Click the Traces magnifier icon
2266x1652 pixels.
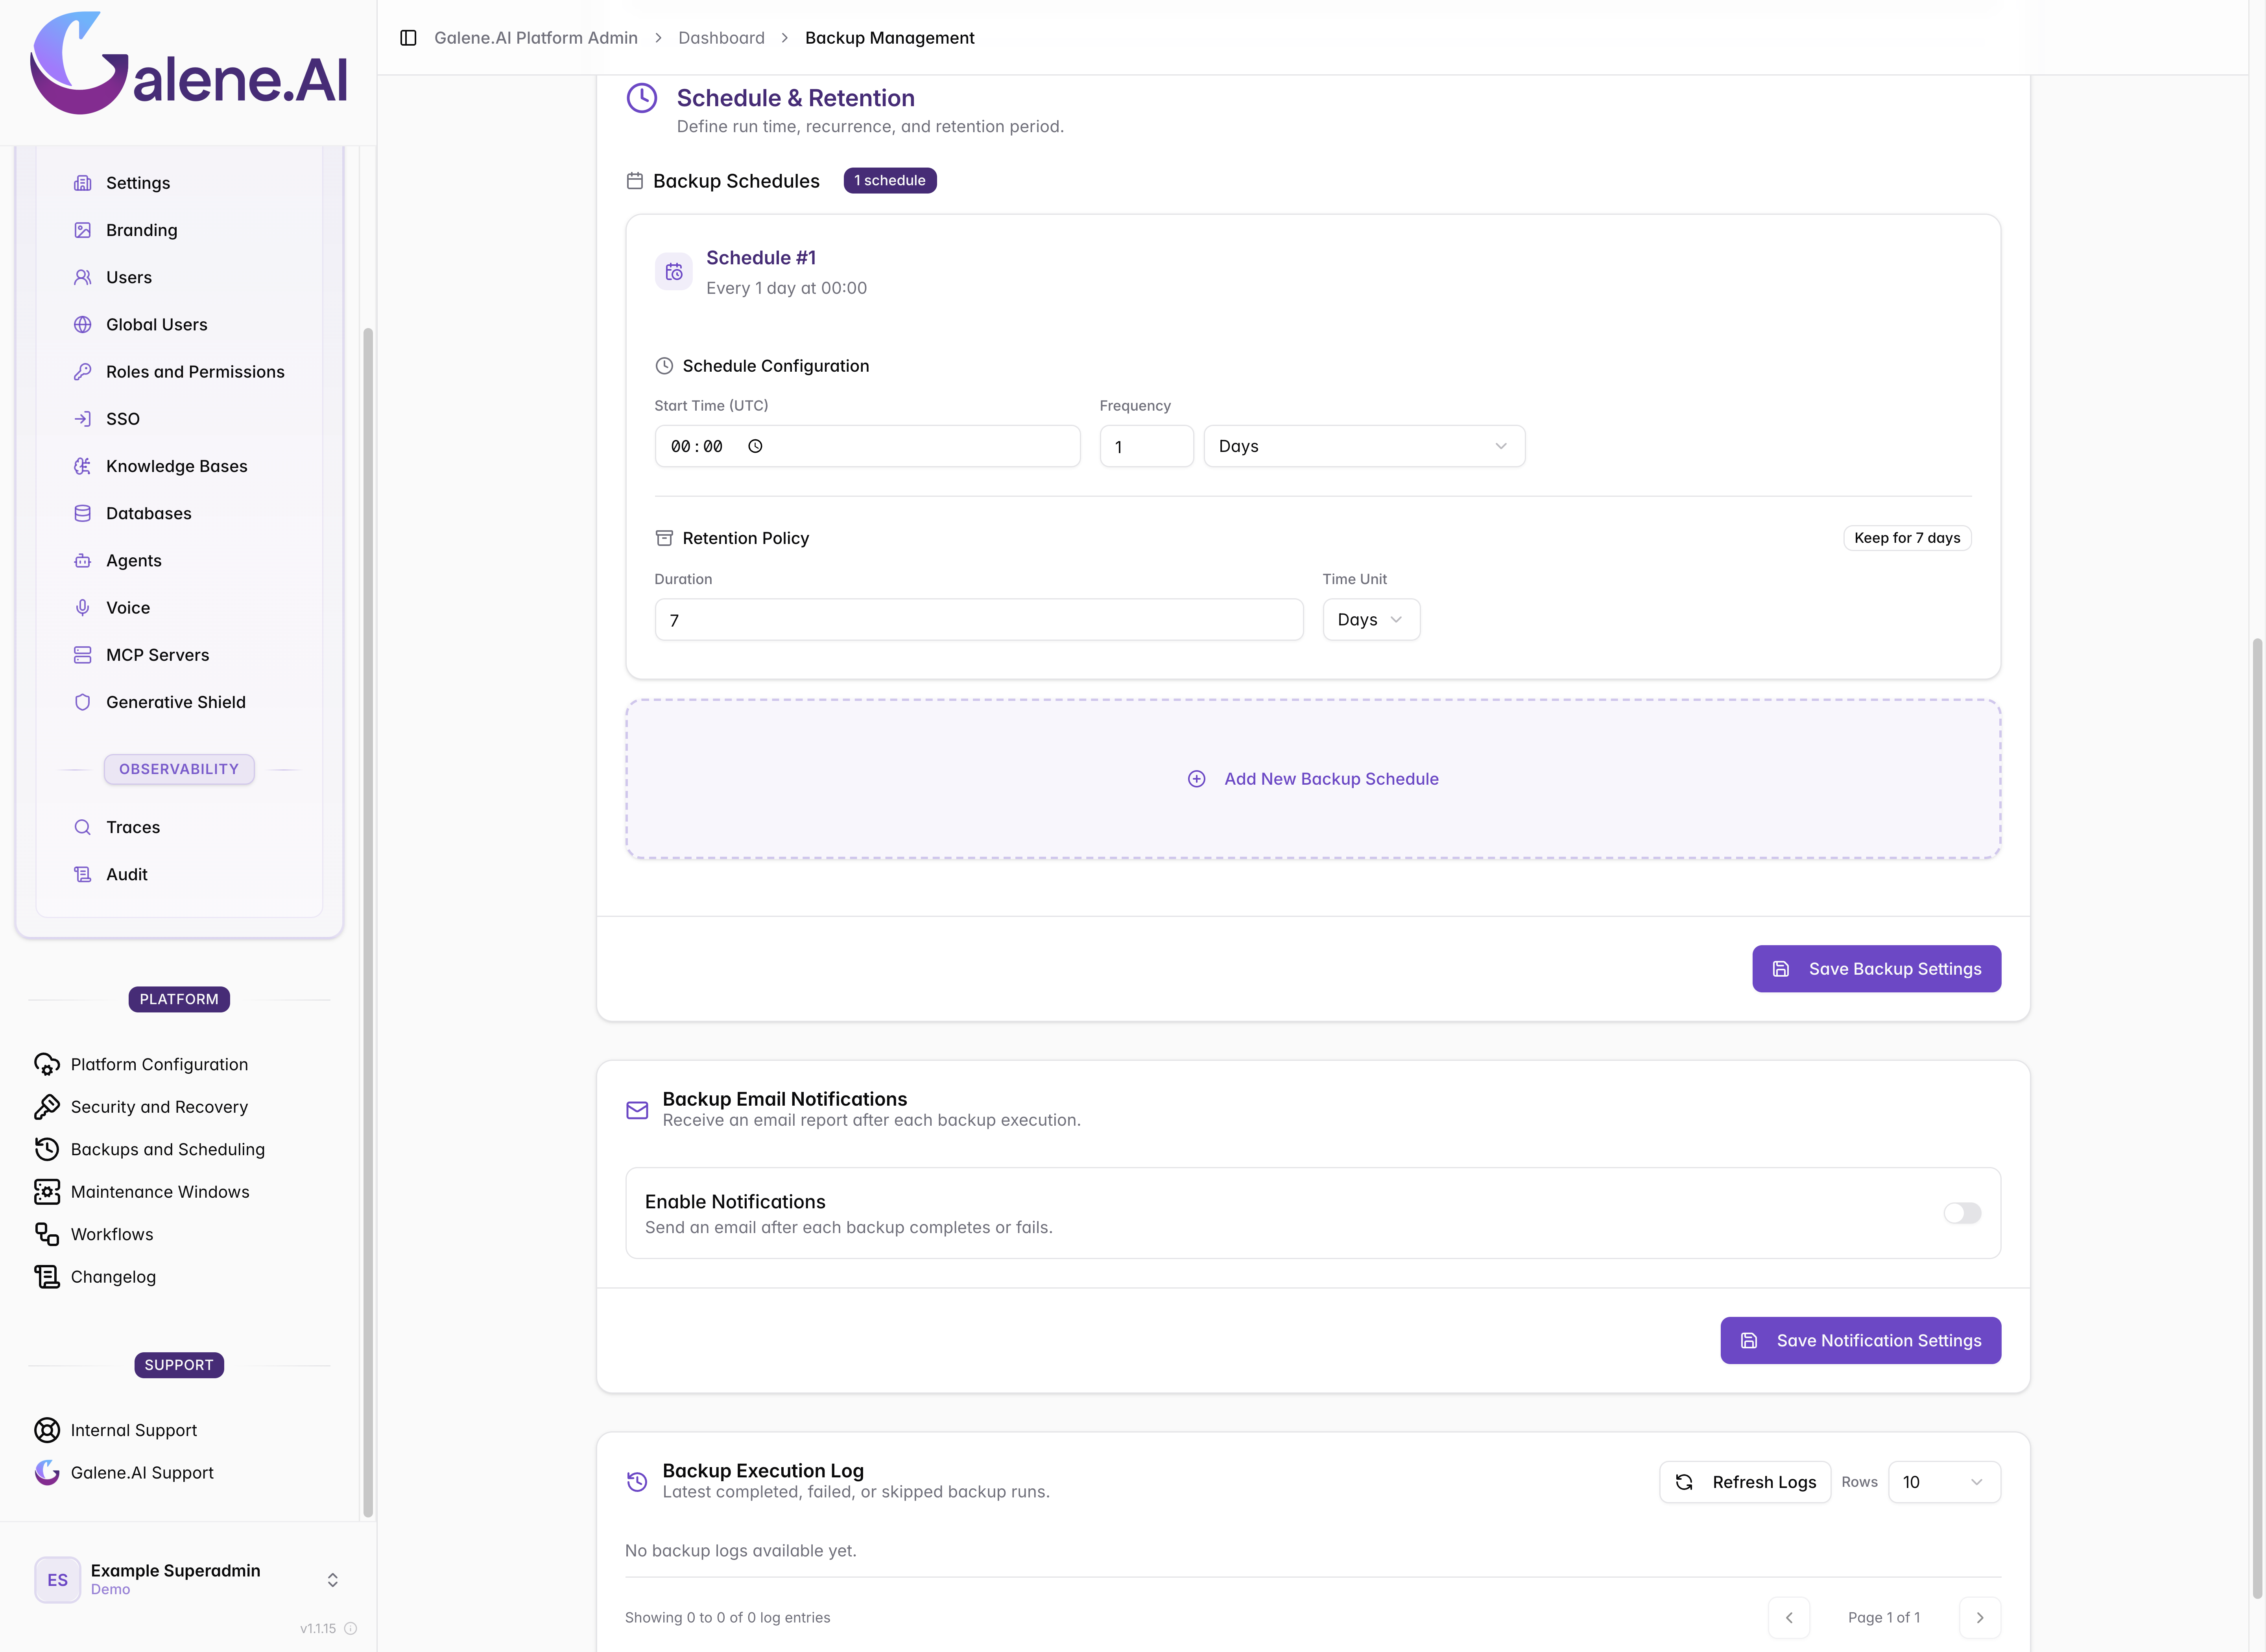pos(83,827)
